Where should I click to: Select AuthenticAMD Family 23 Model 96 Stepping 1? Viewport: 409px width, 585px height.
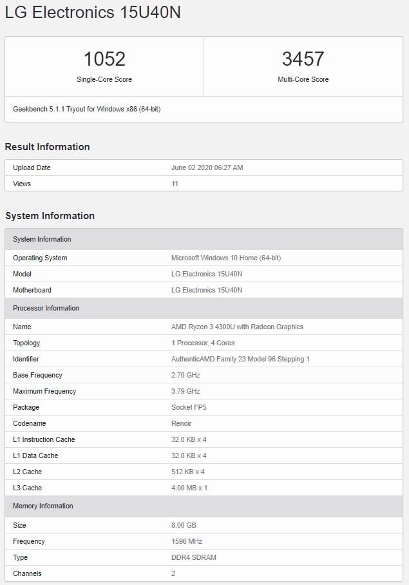(240, 360)
